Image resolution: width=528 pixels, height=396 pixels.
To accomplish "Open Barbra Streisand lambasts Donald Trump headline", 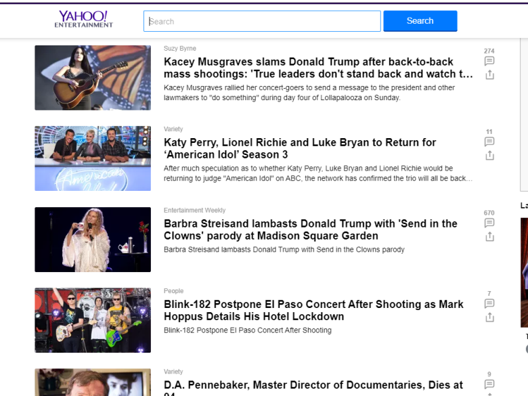I will pos(311,229).
